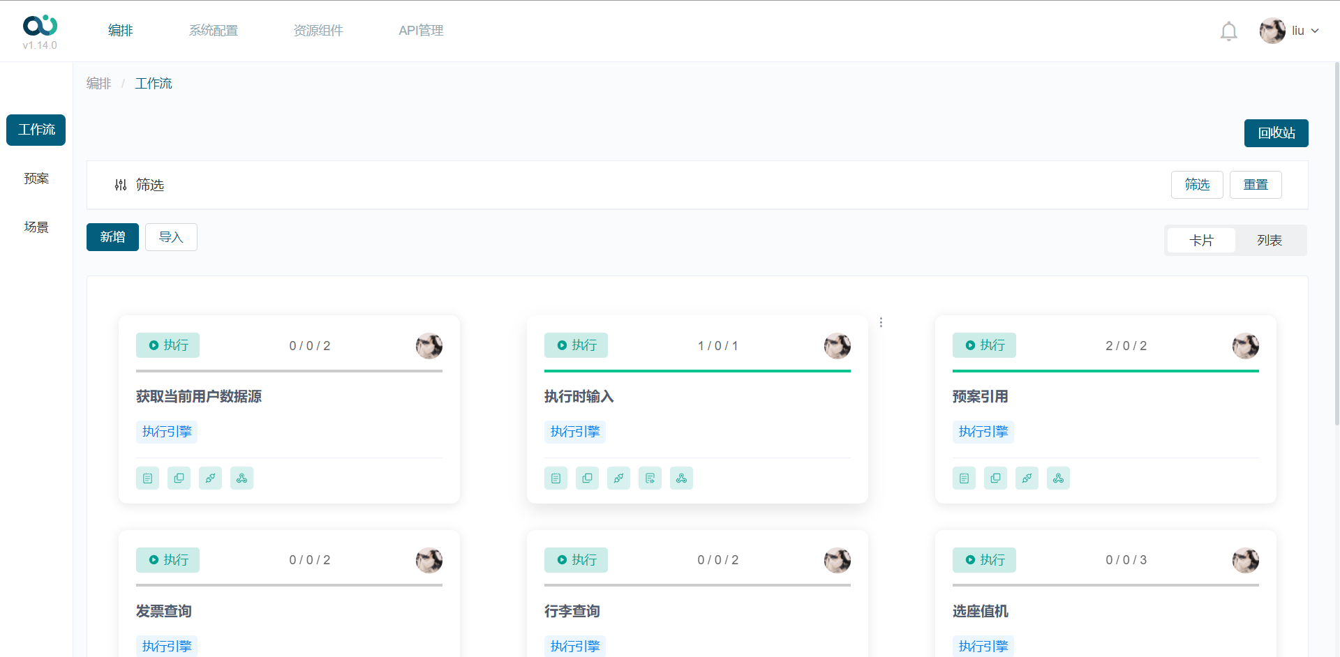The image size is (1340, 657).
Task: Execute the 执行时输入 workflow
Action: coord(576,345)
